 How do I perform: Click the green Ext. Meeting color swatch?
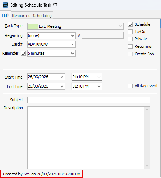pyautogui.click(x=33, y=26)
